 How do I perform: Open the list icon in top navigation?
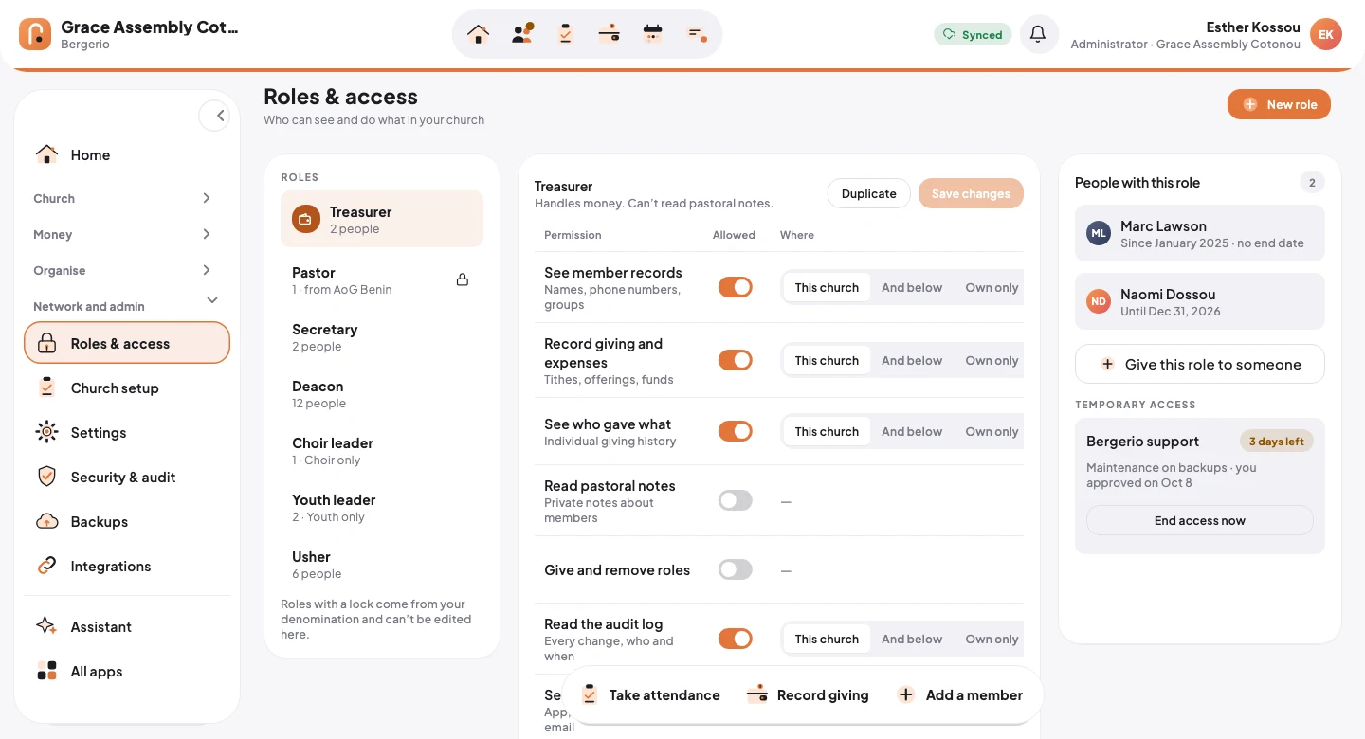pyautogui.click(x=697, y=34)
